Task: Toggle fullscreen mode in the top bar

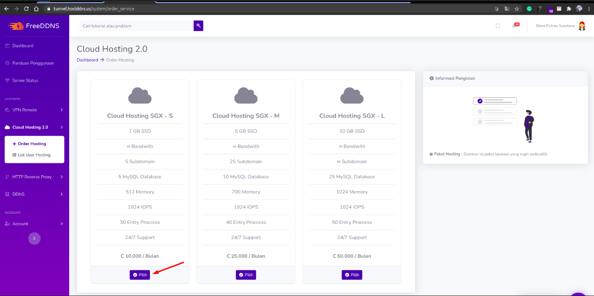Action: (497, 26)
